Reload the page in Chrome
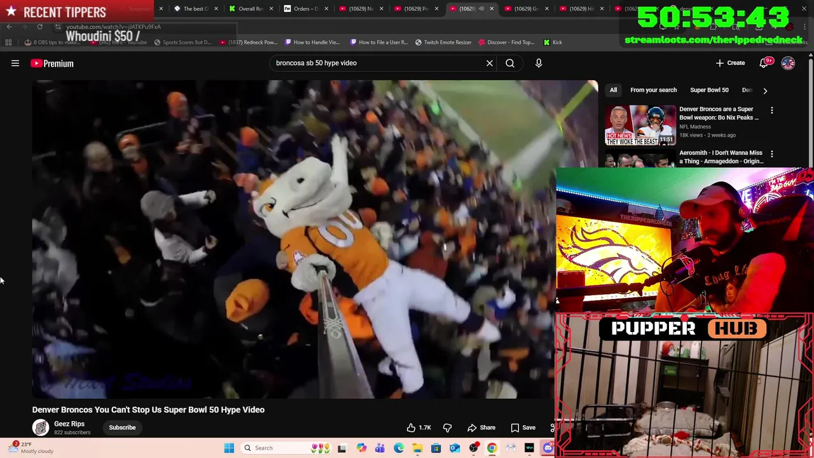This screenshot has width=814, height=458. coord(39,27)
